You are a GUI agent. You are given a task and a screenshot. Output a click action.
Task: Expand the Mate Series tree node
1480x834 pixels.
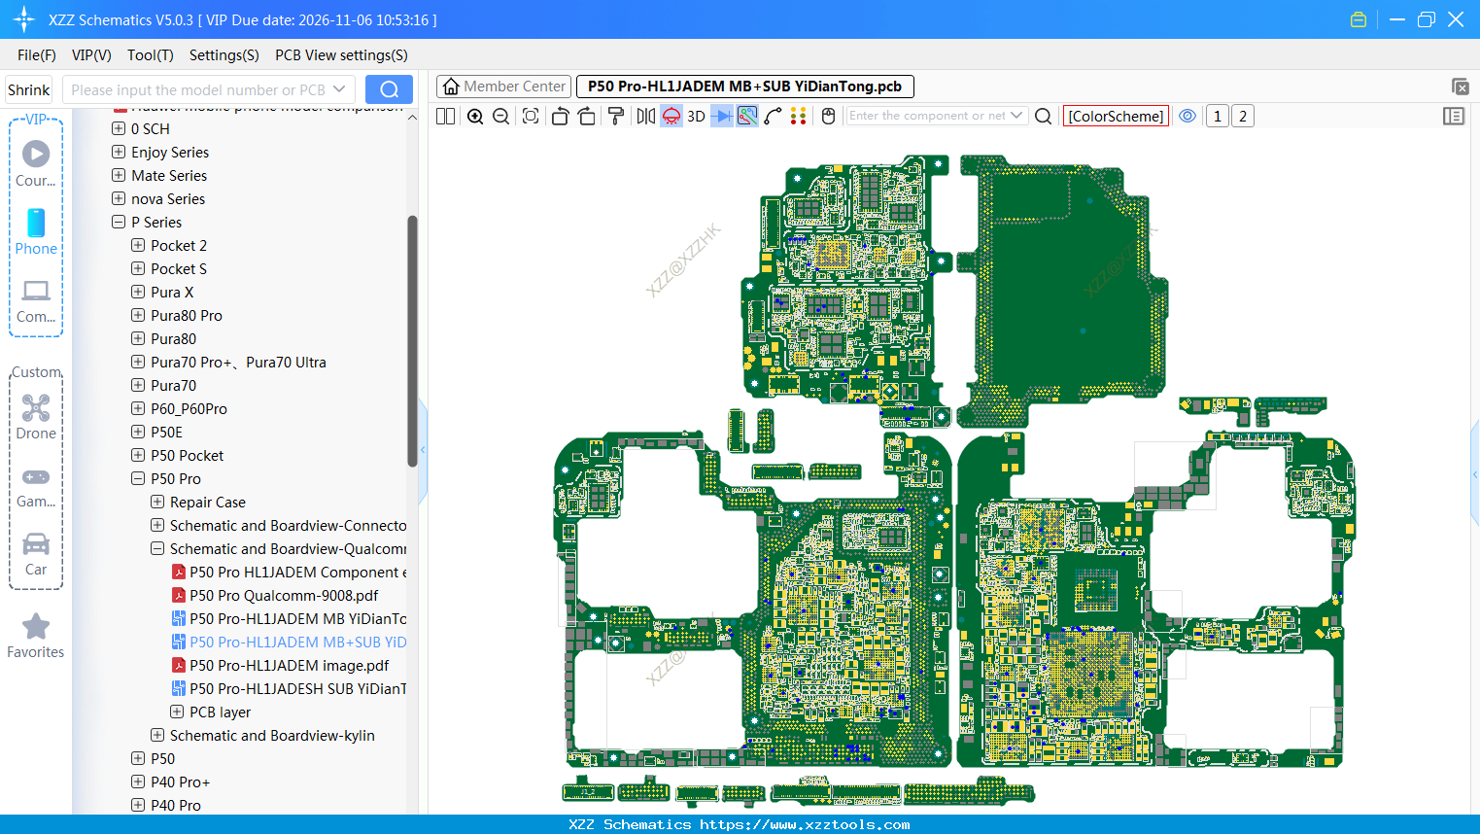[x=119, y=176]
